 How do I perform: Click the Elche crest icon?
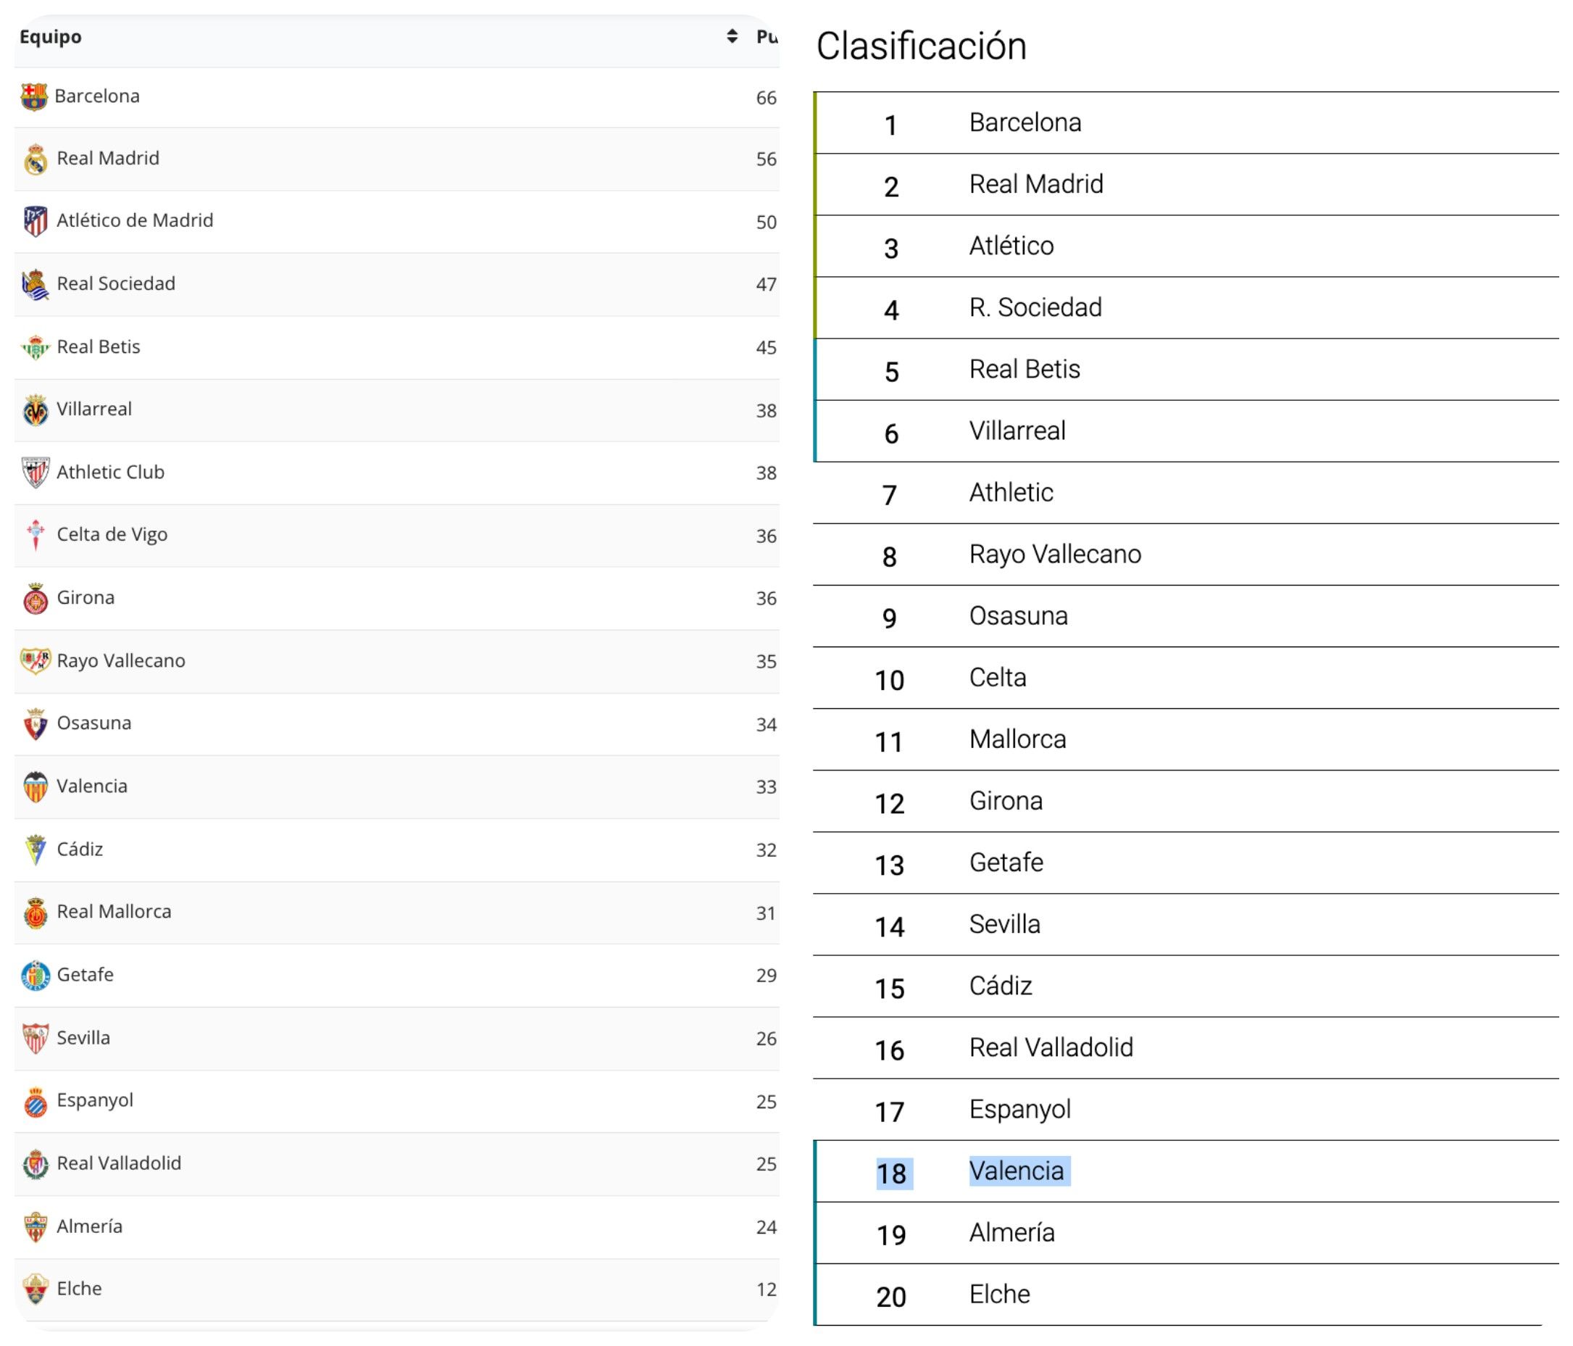[36, 1289]
